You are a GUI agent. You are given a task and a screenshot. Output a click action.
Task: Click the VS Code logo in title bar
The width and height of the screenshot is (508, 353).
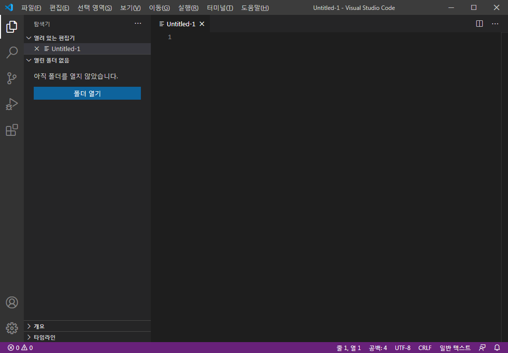(9, 7)
